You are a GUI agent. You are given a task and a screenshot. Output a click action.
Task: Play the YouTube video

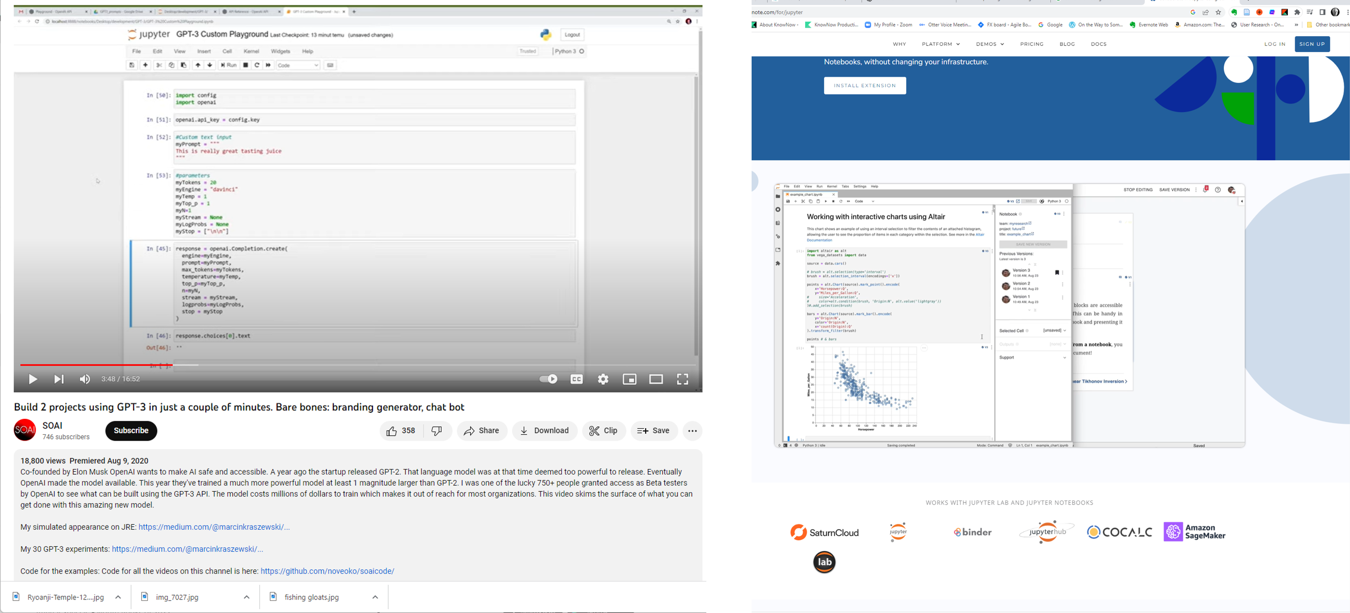click(x=32, y=379)
